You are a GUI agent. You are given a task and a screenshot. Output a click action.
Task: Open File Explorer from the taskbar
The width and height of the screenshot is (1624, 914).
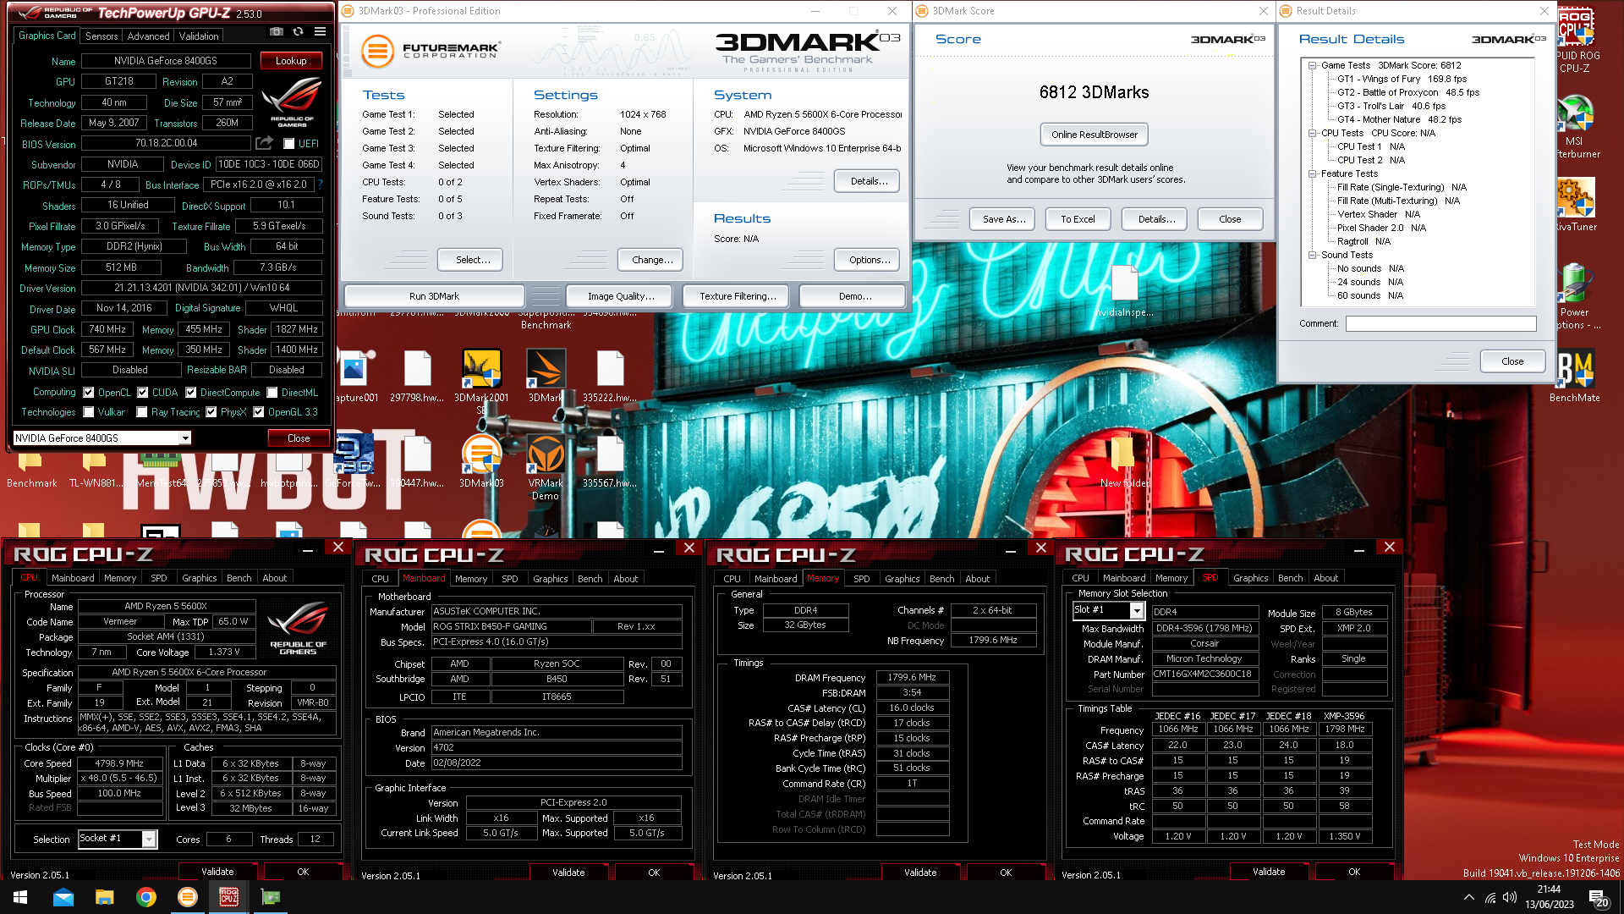104,897
